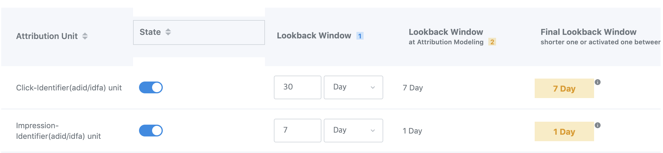Disable the Click-Identifier unit toggle
Screen dimensions: 663x153
[151, 87]
